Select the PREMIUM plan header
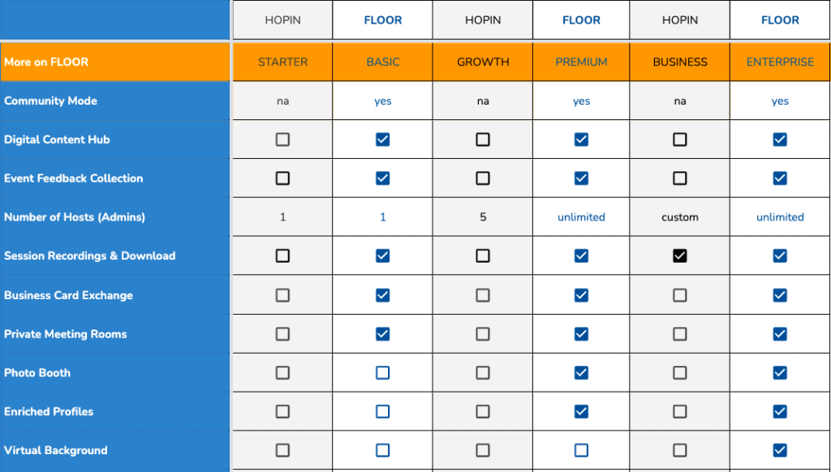The width and height of the screenshot is (831, 472). (x=581, y=62)
